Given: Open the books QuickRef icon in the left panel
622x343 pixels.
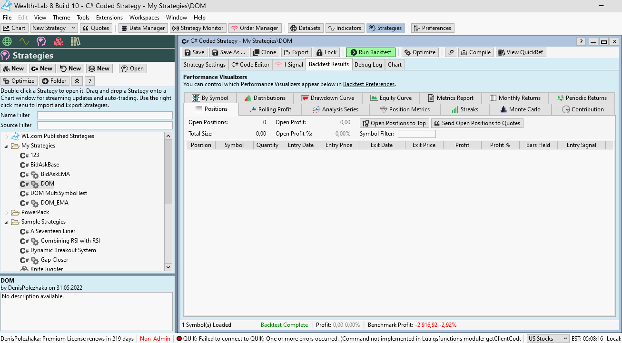Looking at the screenshot, I should (x=76, y=41).
